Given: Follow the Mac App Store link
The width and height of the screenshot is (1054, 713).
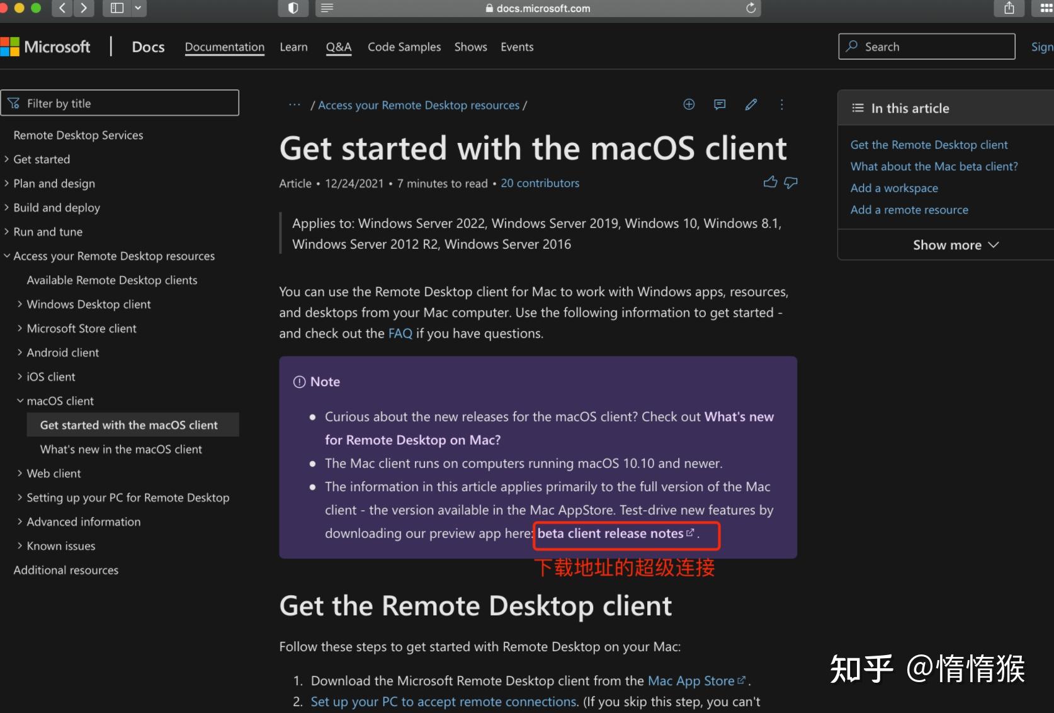Looking at the screenshot, I should pyautogui.click(x=691, y=681).
